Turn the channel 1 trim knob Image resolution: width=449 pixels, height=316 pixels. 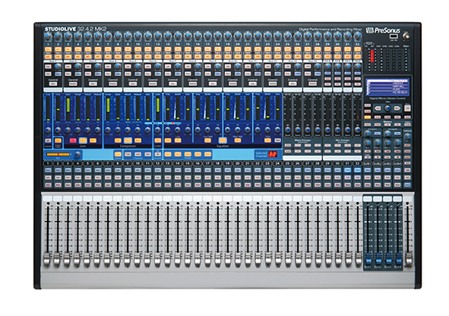tap(48, 36)
